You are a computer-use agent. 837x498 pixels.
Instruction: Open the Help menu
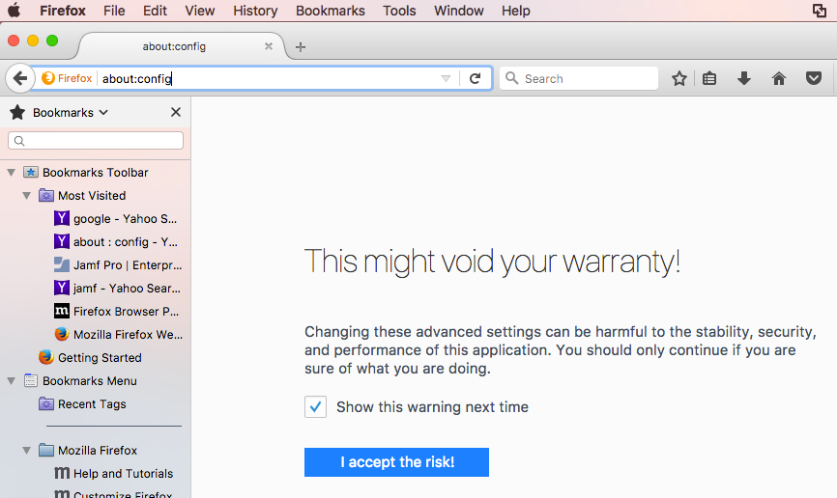516,11
